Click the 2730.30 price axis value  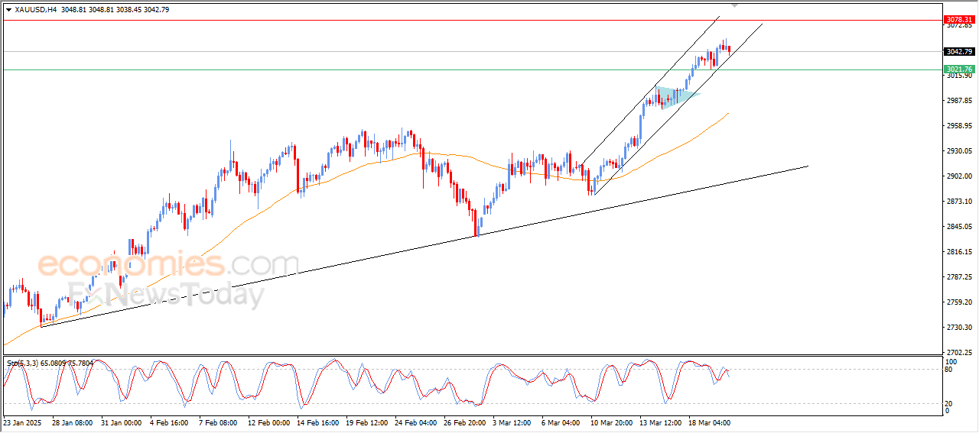coord(958,328)
